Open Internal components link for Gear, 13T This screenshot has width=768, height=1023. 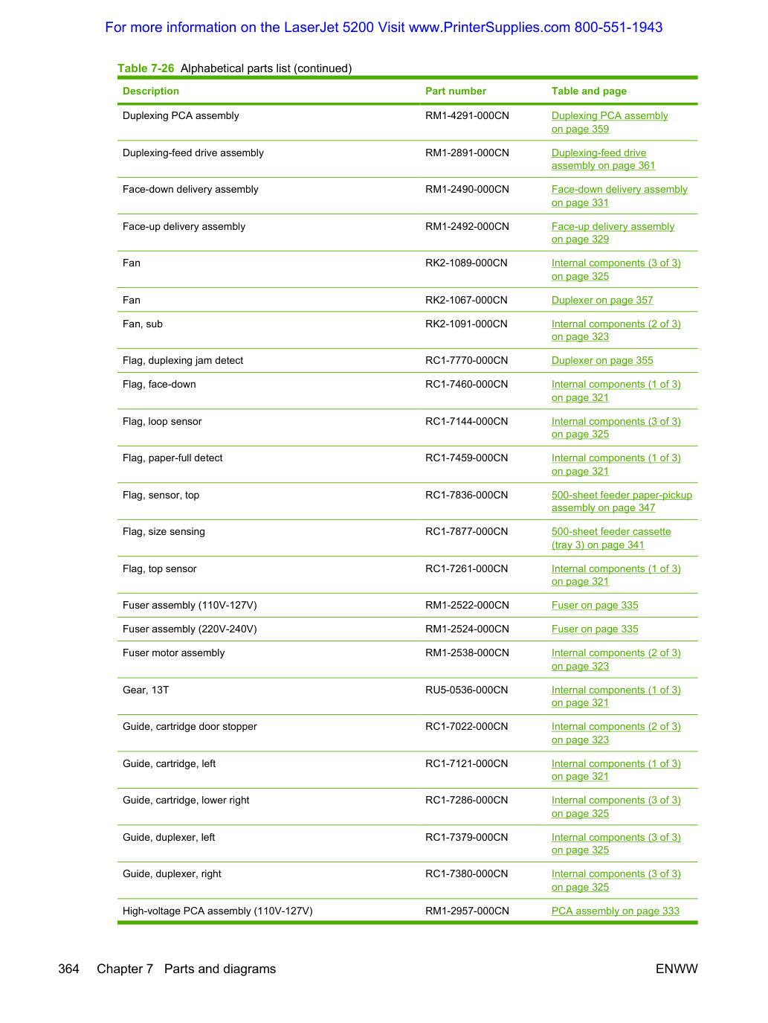[x=616, y=696]
